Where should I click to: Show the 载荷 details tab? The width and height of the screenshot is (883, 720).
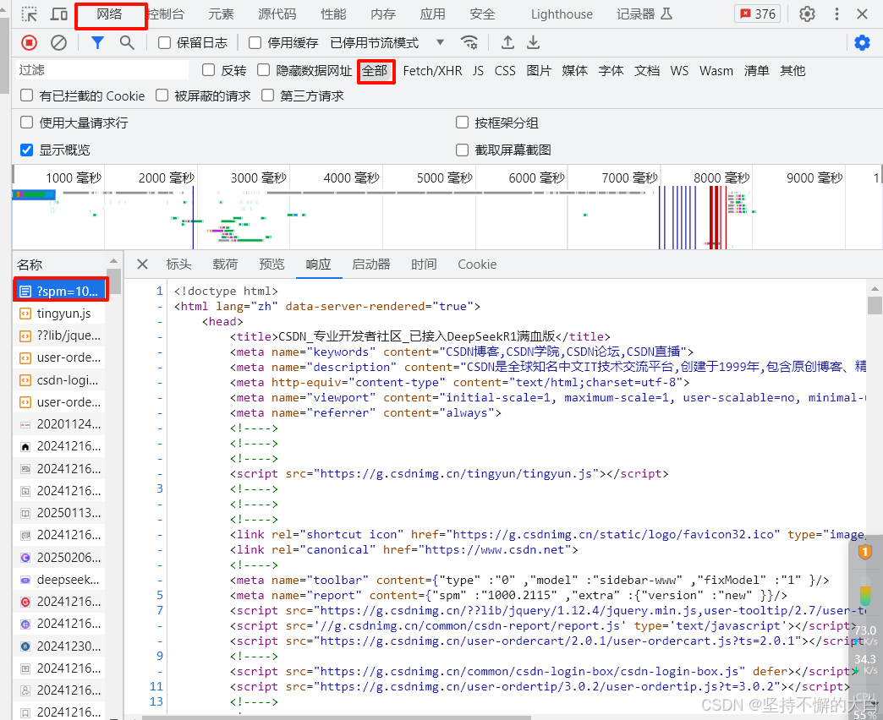click(225, 265)
